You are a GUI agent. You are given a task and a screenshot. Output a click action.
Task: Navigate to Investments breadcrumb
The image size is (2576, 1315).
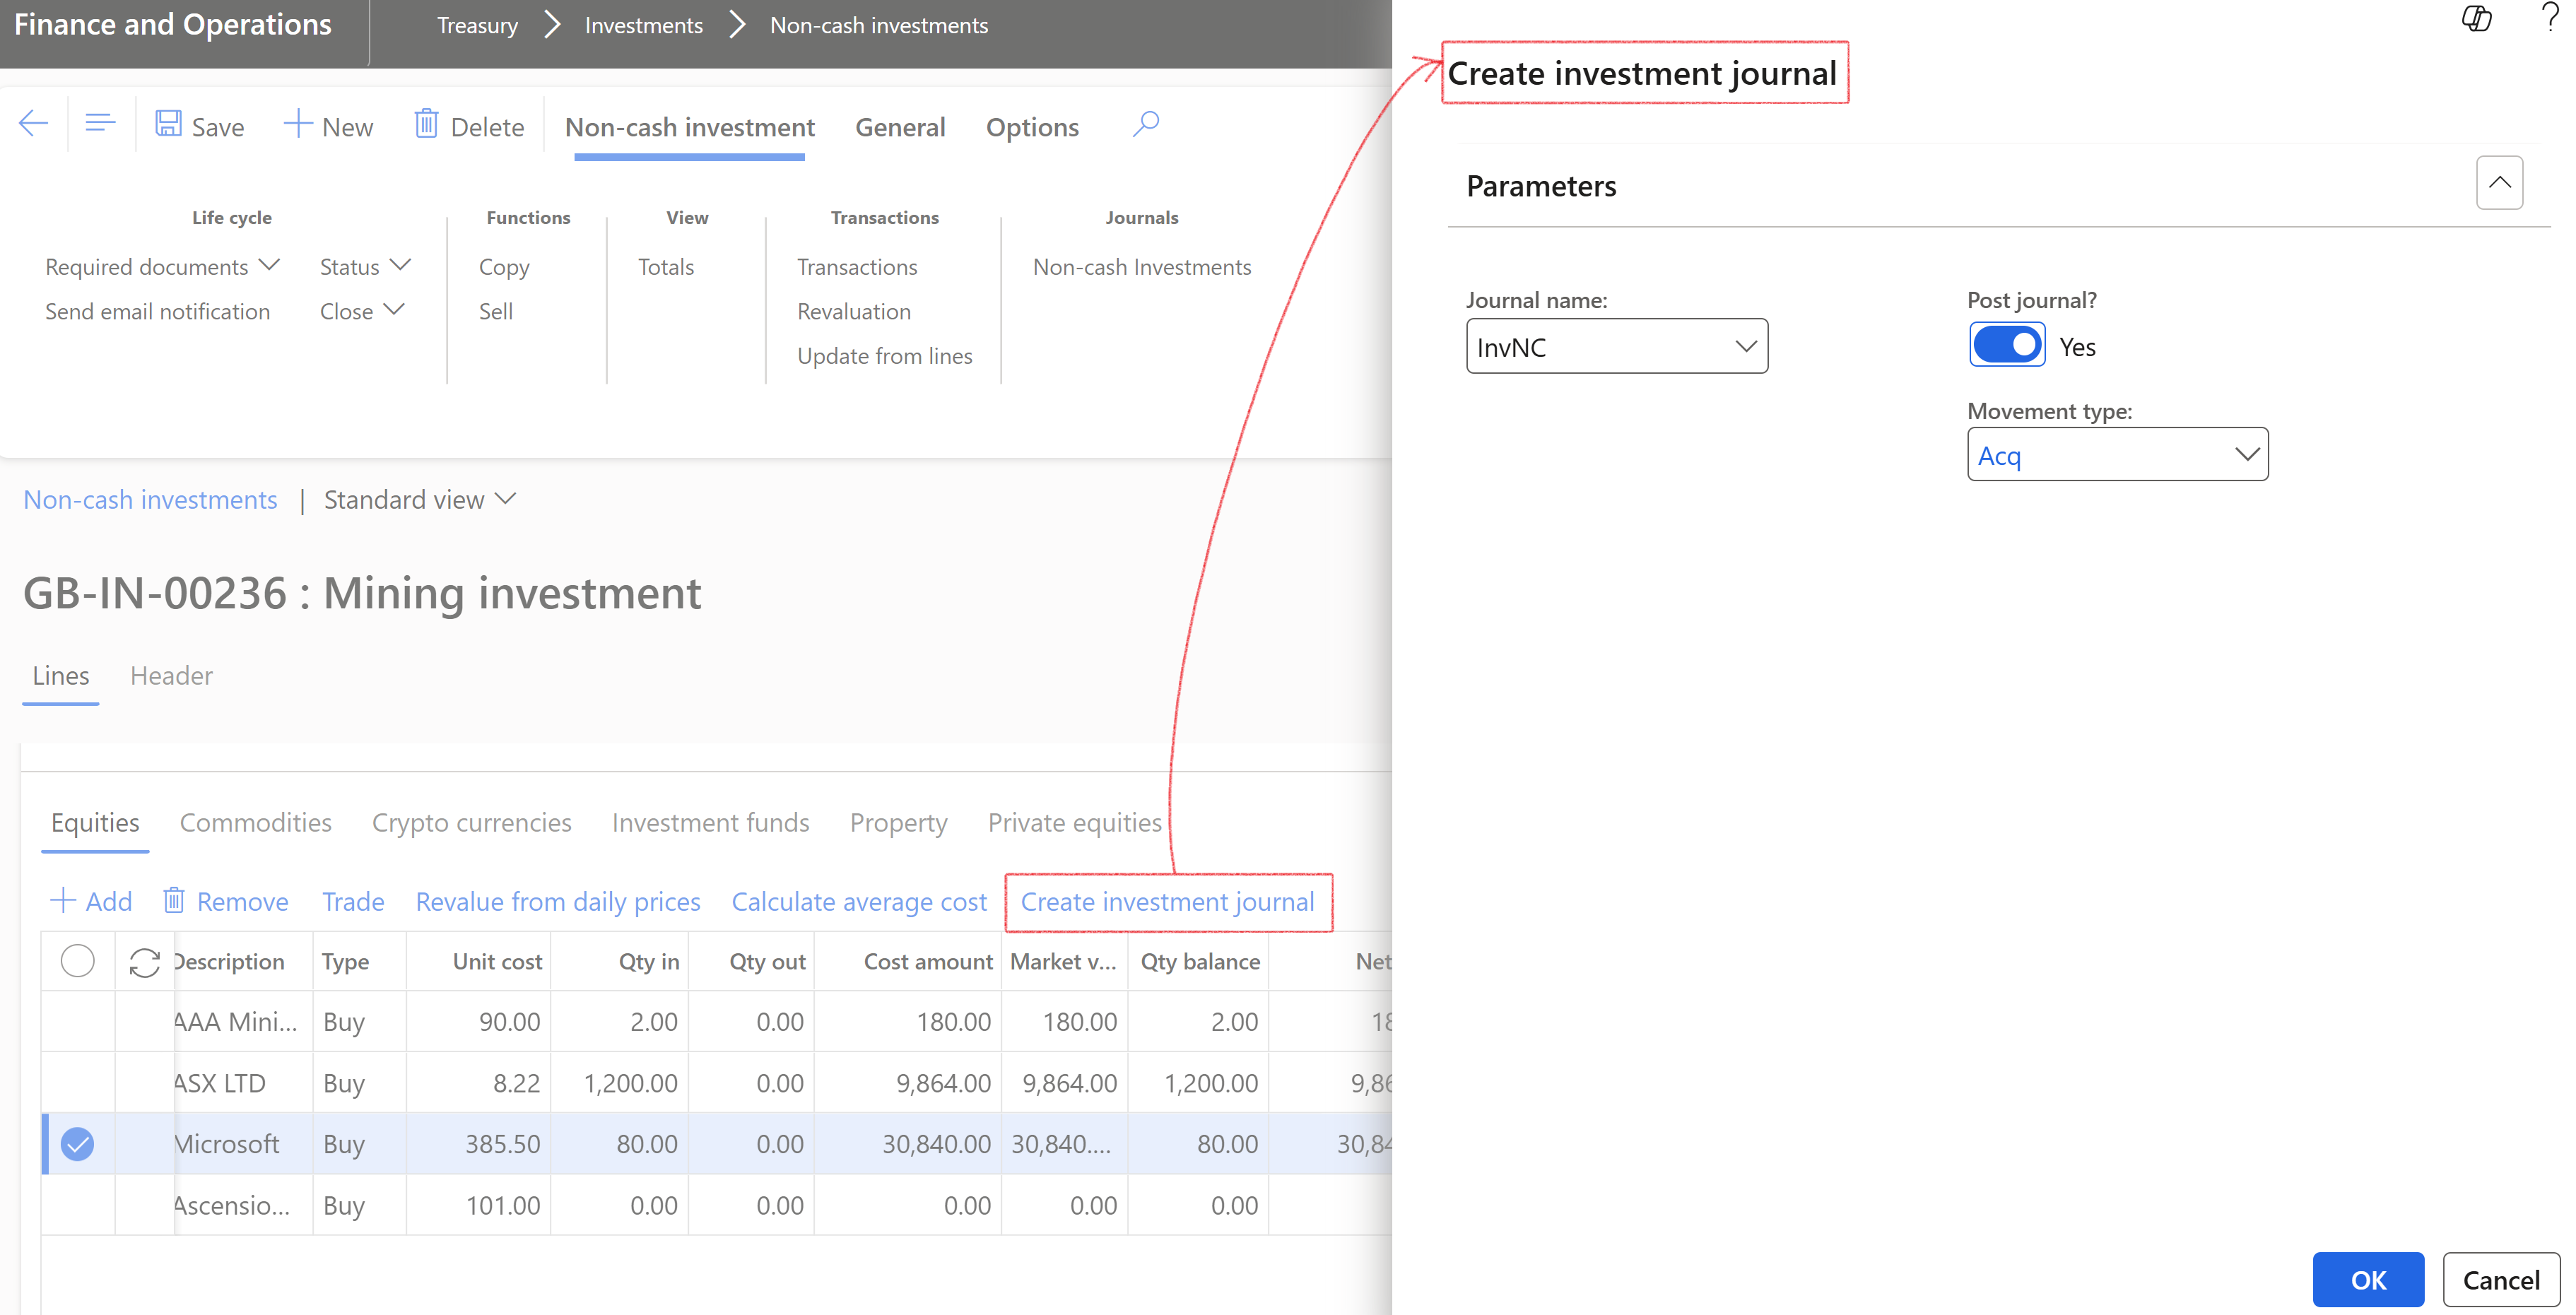coord(644,26)
